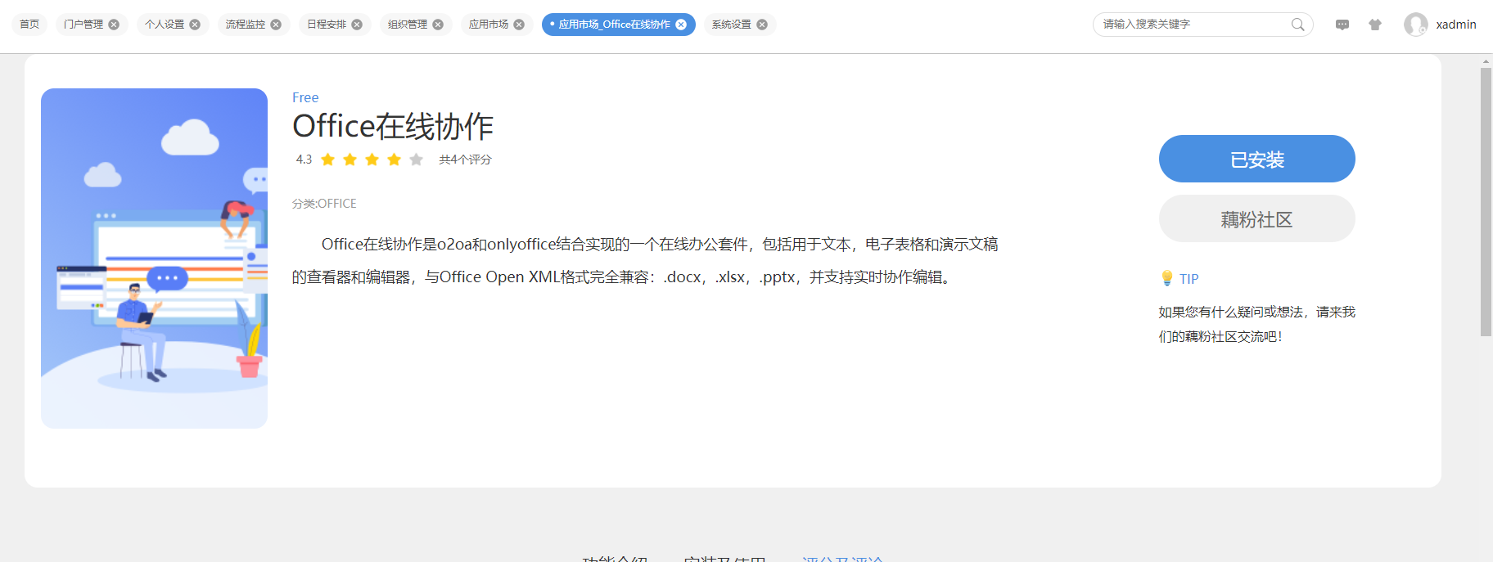Click the vertical scrollbar thumb

click(1486, 202)
